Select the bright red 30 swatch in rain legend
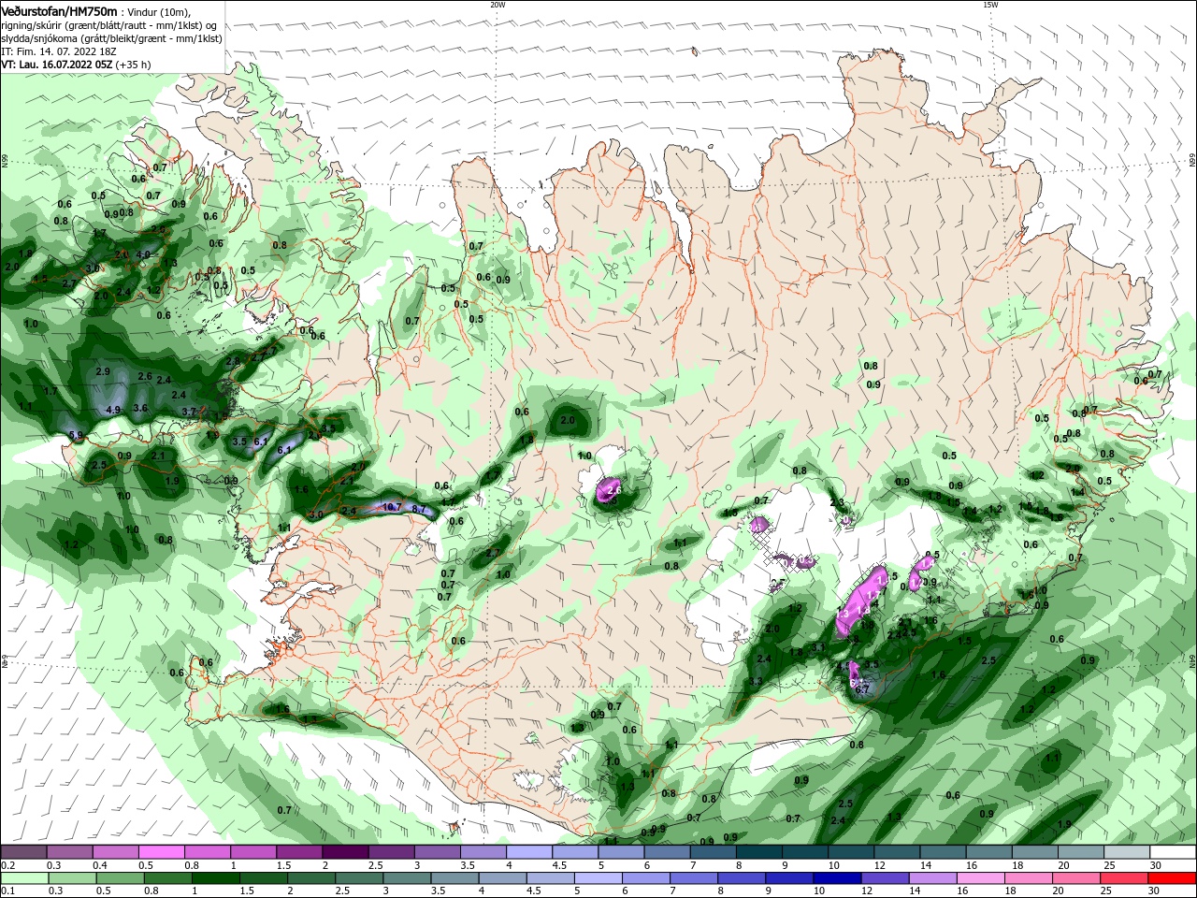The height and width of the screenshot is (898, 1197). coord(1173,877)
